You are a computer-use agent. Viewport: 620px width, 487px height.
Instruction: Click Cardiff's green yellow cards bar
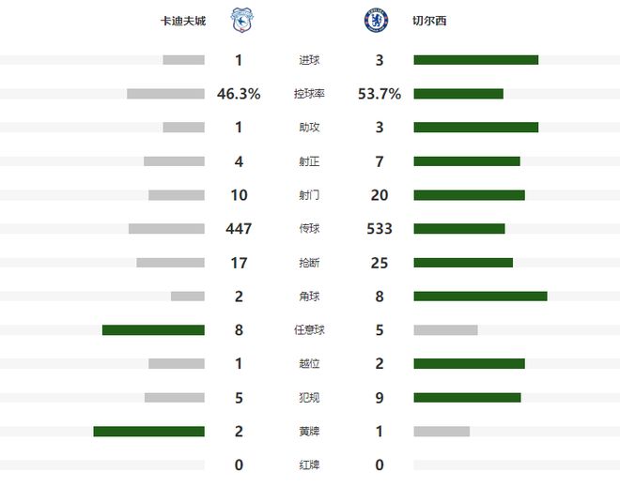tap(148, 432)
